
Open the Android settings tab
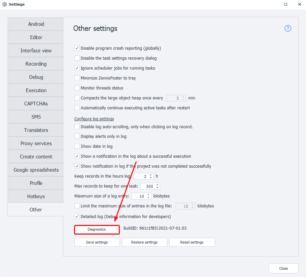point(36,24)
